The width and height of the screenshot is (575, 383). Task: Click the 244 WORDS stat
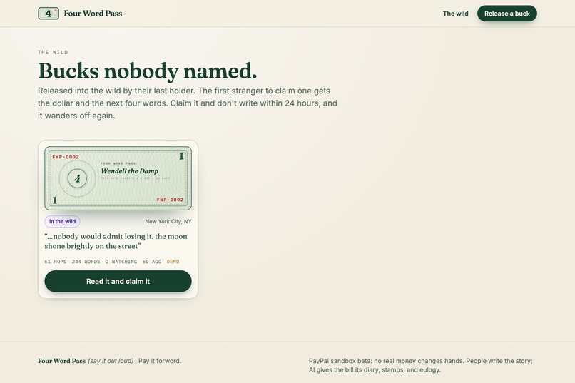(x=86, y=262)
